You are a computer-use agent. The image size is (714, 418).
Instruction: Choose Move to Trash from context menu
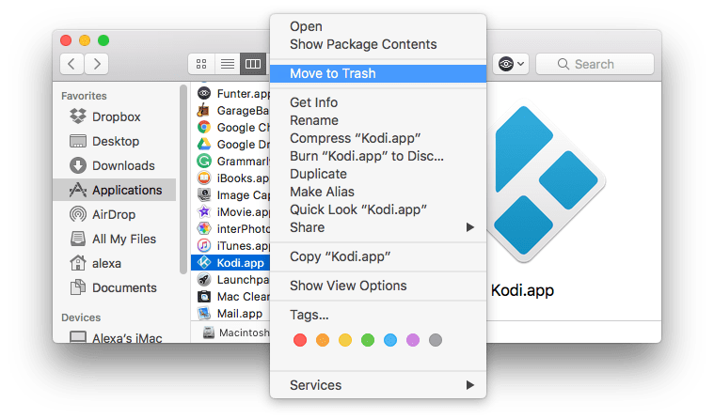pyautogui.click(x=378, y=73)
